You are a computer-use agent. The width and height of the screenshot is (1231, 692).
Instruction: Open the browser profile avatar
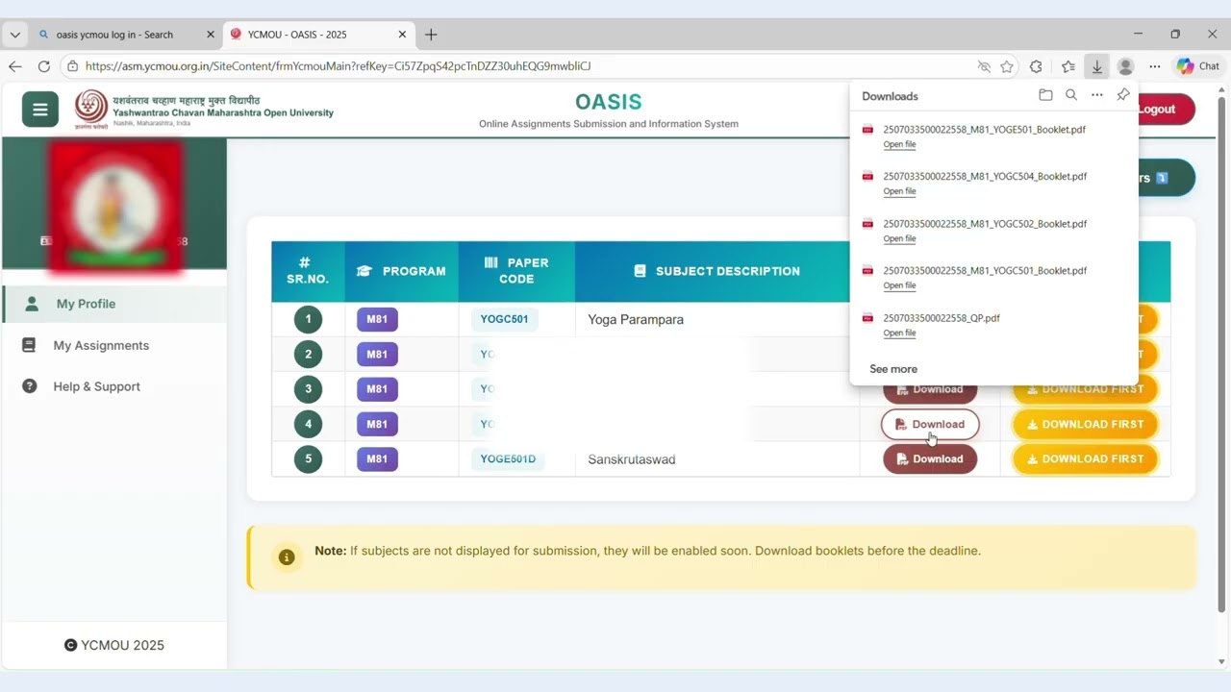click(1125, 66)
